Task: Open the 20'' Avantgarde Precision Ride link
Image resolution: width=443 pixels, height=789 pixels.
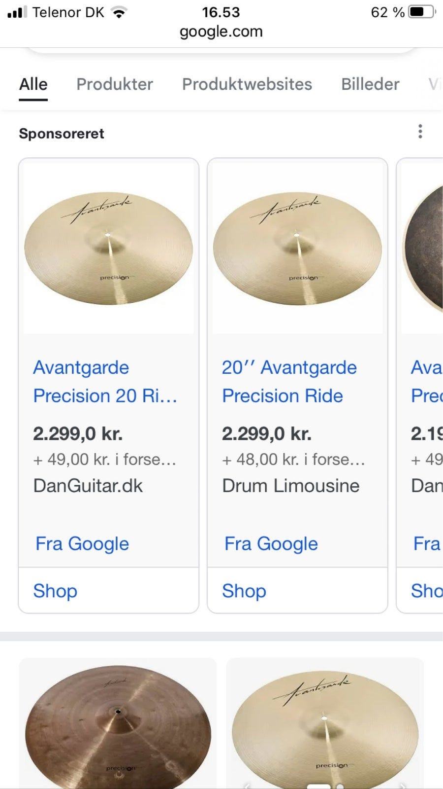Action: tap(289, 381)
